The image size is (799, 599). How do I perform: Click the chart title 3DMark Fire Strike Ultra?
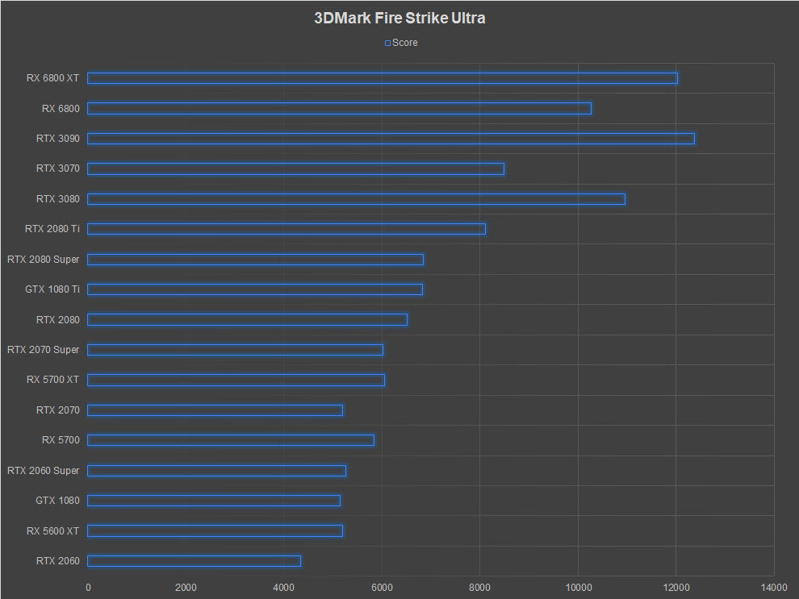coord(399,19)
